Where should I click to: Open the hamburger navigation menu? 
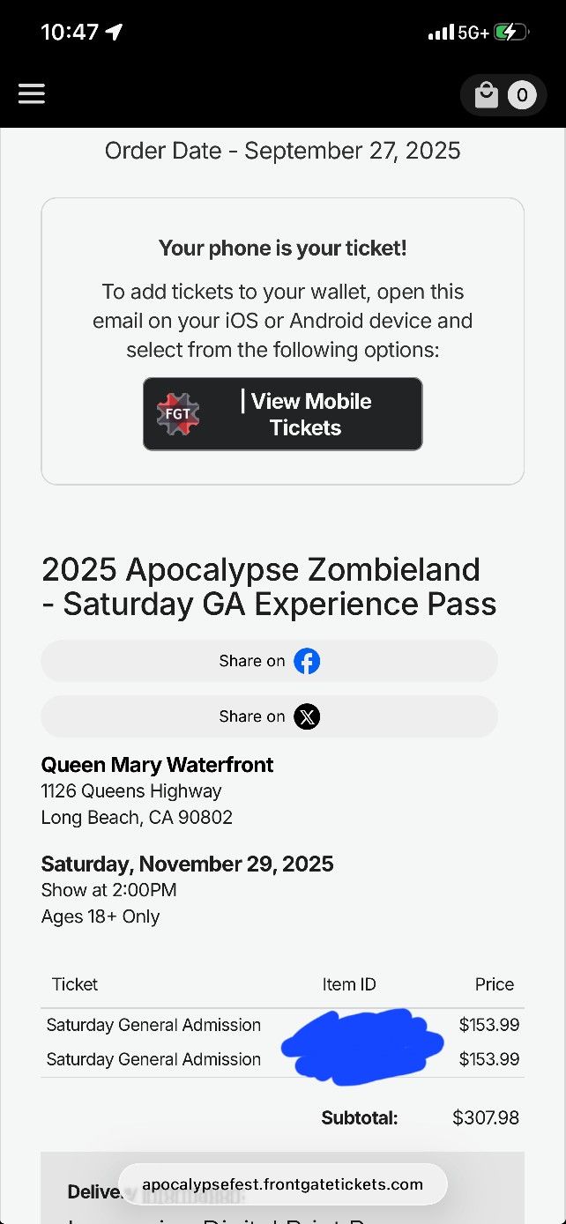tap(32, 93)
